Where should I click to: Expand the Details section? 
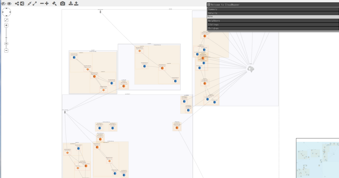pyautogui.click(x=273, y=13)
